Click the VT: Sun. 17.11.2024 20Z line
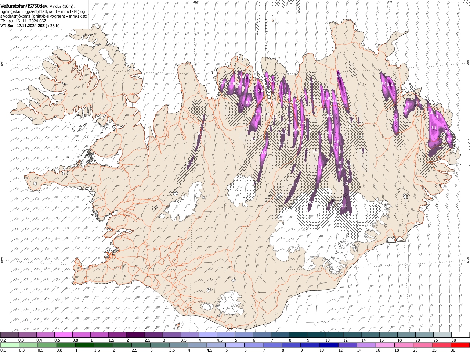Viewport: 470px width, 353px height. pyautogui.click(x=30, y=26)
